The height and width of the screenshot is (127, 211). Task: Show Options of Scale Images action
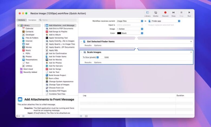point(98,62)
